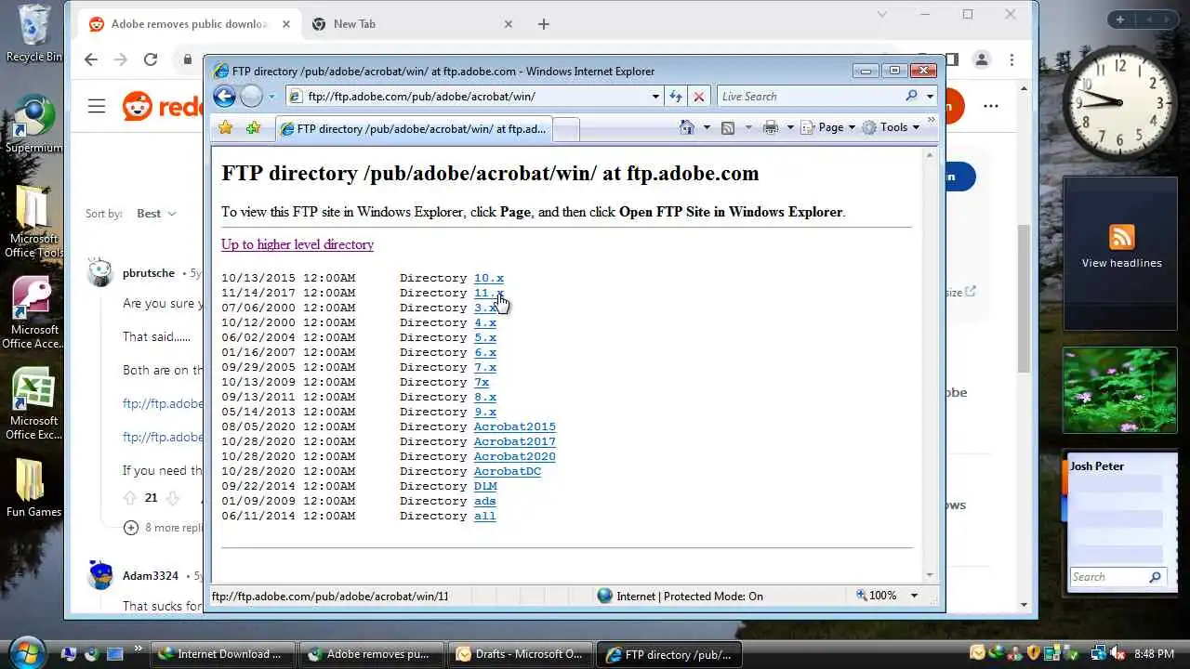Click sidebar contacts gadget Search field
The width and height of the screenshot is (1190, 669).
tap(1109, 577)
